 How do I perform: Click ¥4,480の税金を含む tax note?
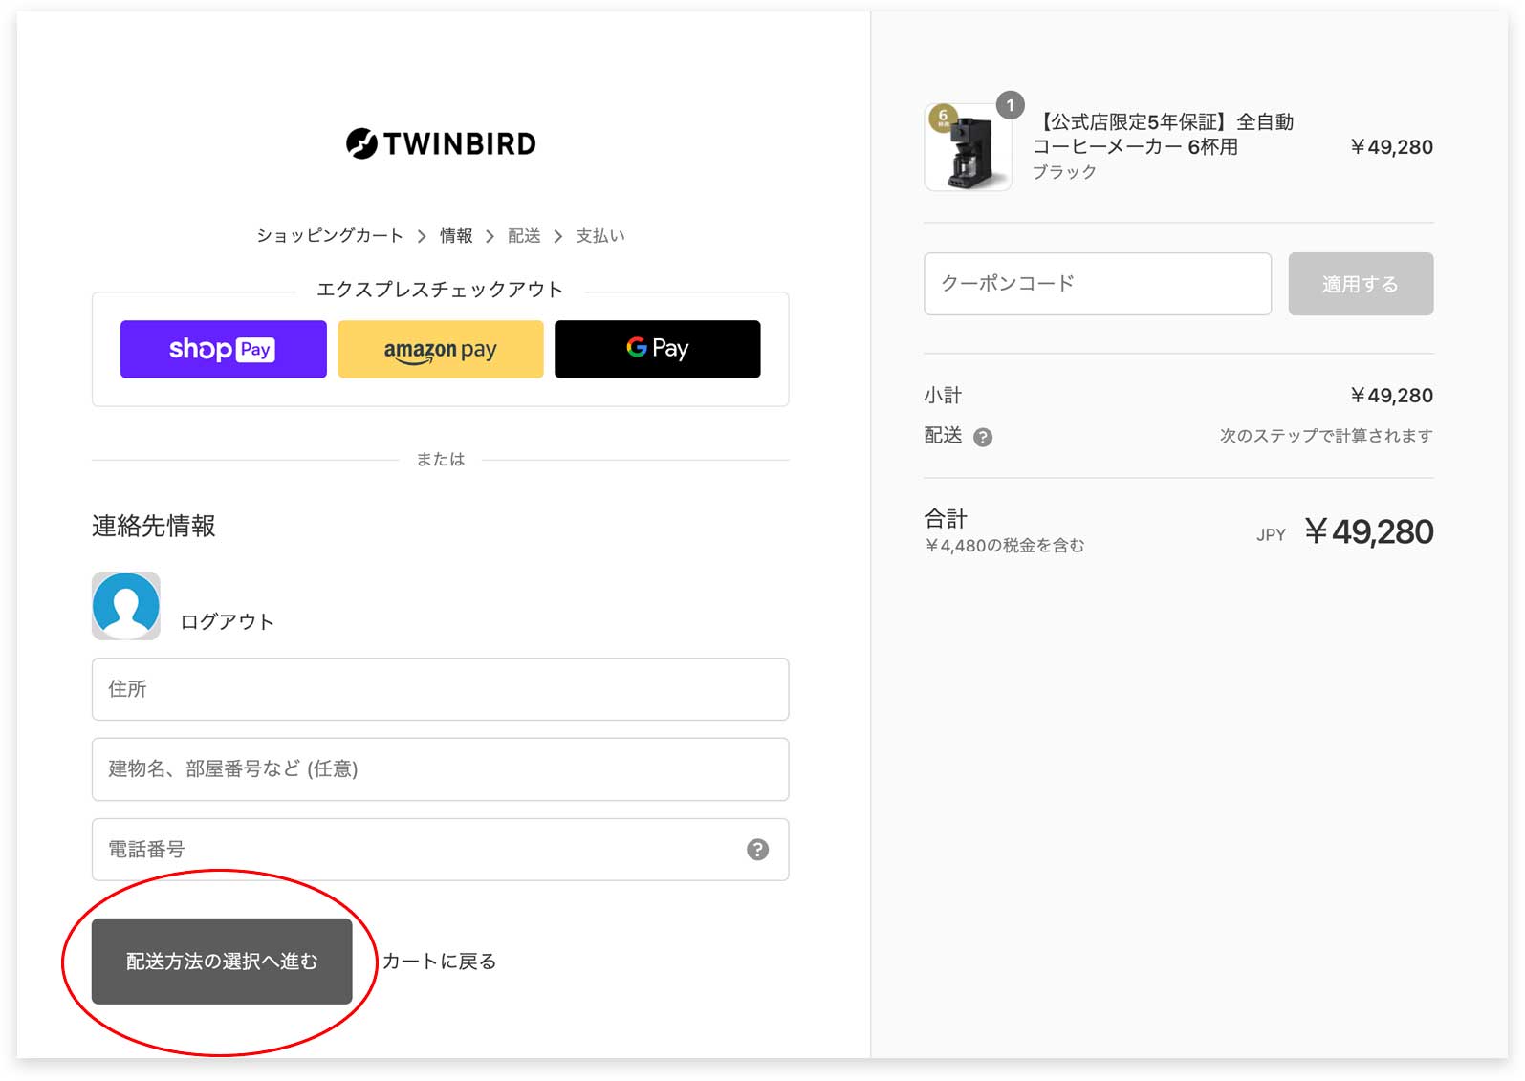pyautogui.click(x=1005, y=546)
